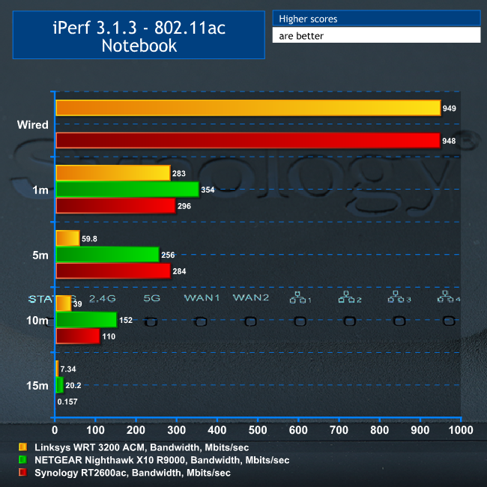Click the 284 value label
Image resolution: width=487 pixels, height=487 pixels.
tap(179, 271)
